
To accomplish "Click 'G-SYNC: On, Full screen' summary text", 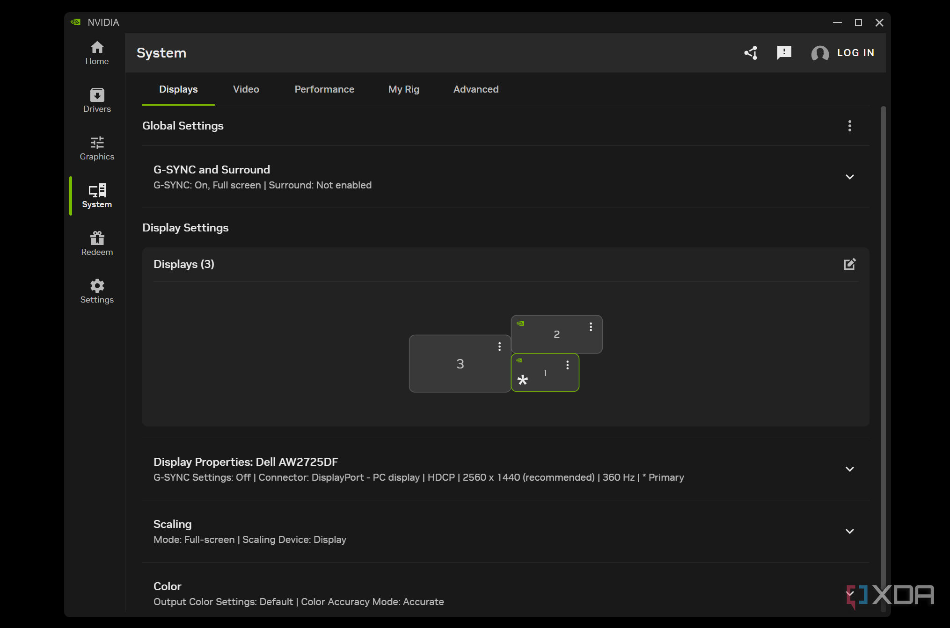I will (207, 185).
